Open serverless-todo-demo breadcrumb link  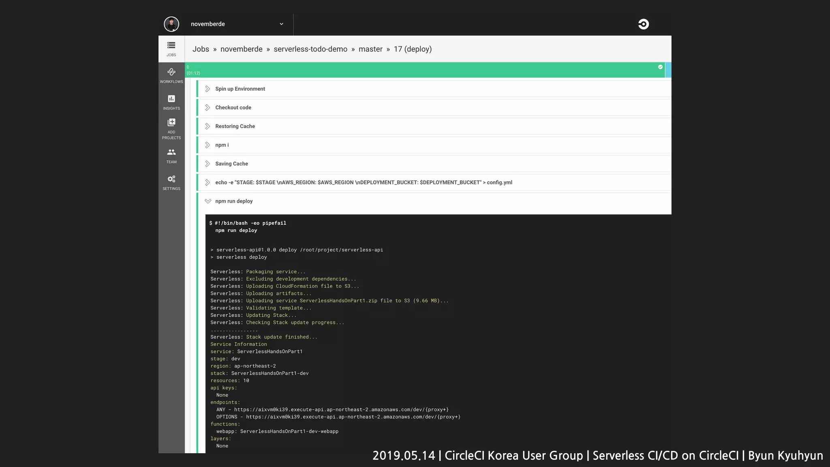tap(310, 49)
